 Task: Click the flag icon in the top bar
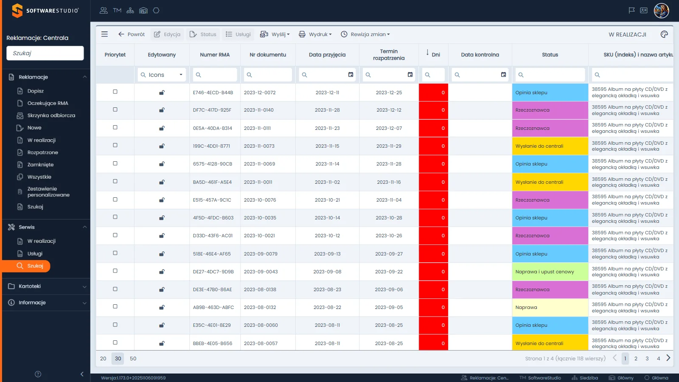(631, 11)
